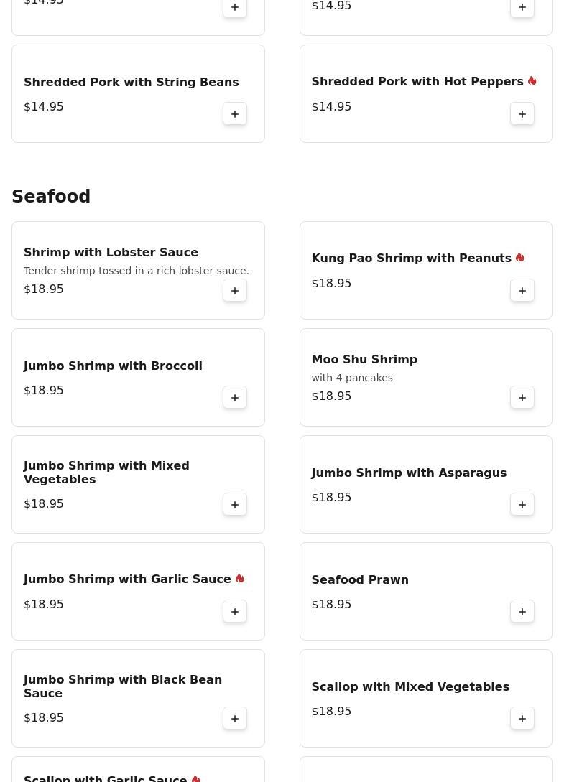Add Jumbo Shrimp with Asparagus

tap(522, 505)
